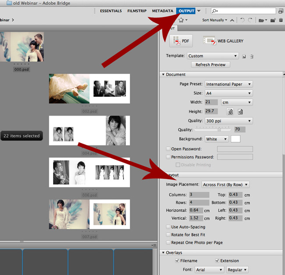This screenshot has height=275, width=285.
Task: Click the Width field showing 21
Action: click(x=211, y=102)
